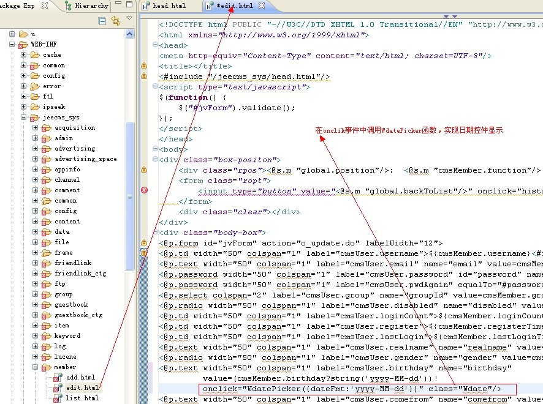543x404 pixels.
Task: Click the frame folder icon
Action: coord(47,253)
